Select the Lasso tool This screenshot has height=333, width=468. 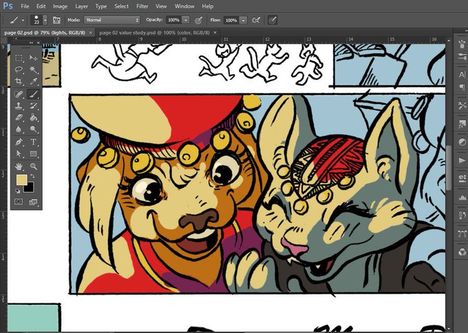[x=19, y=69]
